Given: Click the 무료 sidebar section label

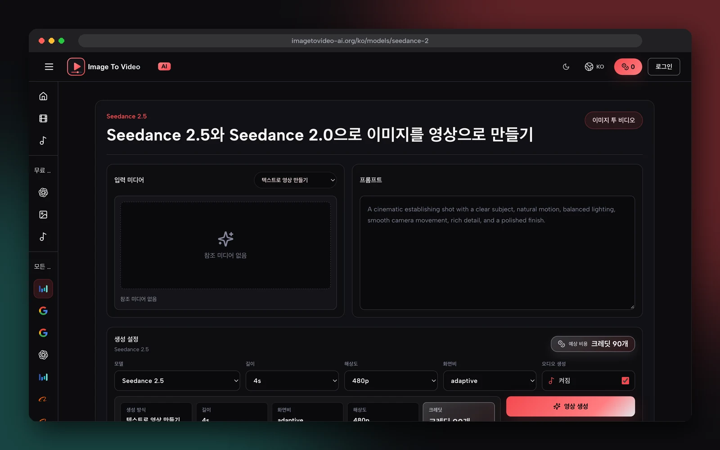Looking at the screenshot, I should pyautogui.click(x=42, y=171).
